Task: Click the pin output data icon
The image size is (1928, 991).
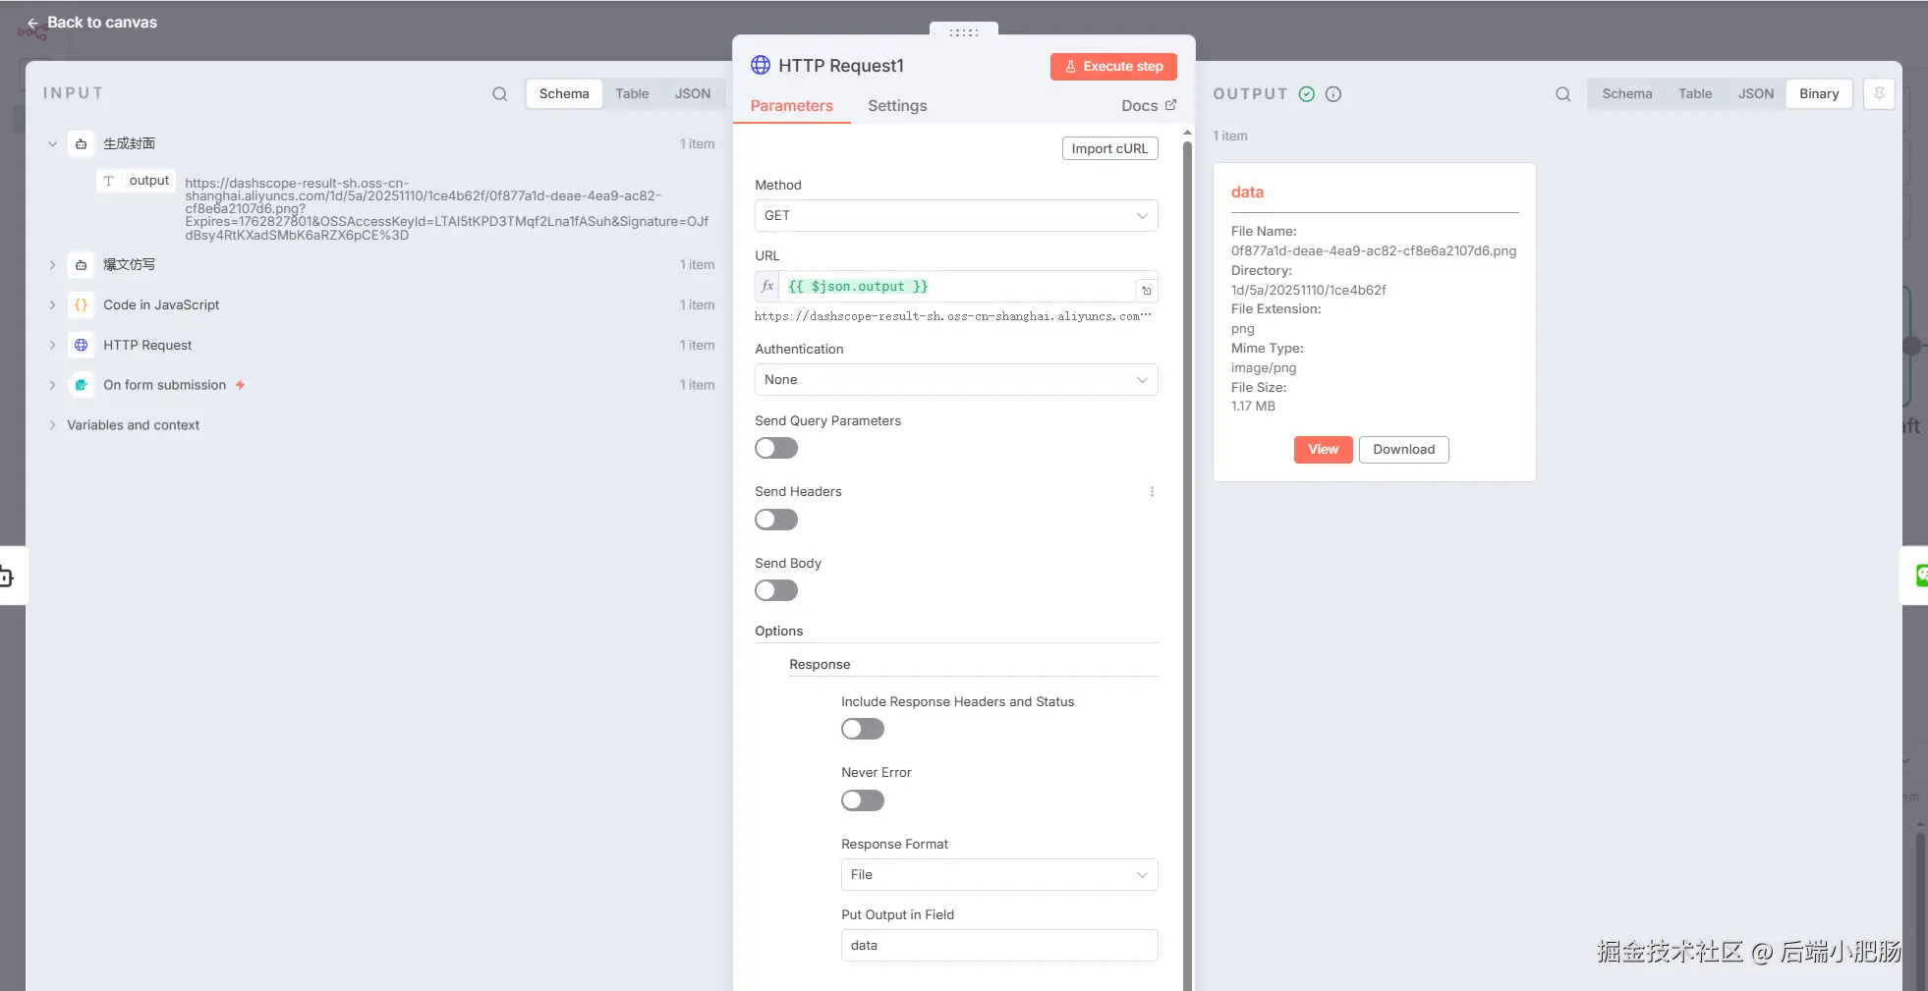Action: coord(1879,94)
